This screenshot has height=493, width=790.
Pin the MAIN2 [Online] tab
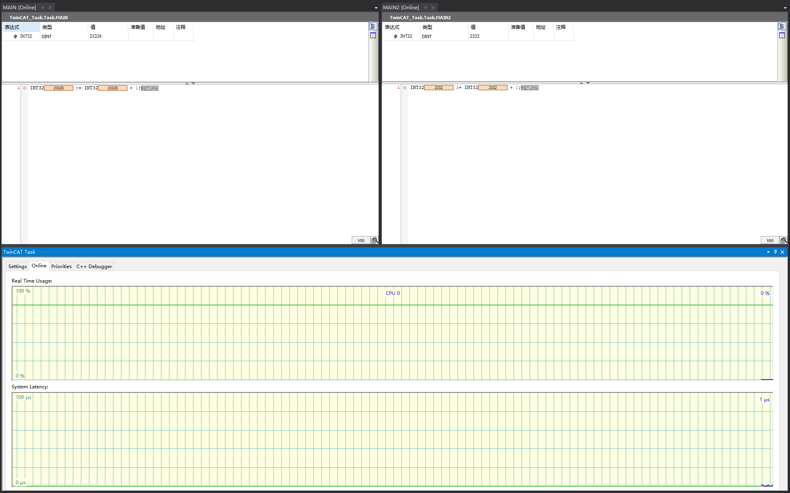coord(426,8)
